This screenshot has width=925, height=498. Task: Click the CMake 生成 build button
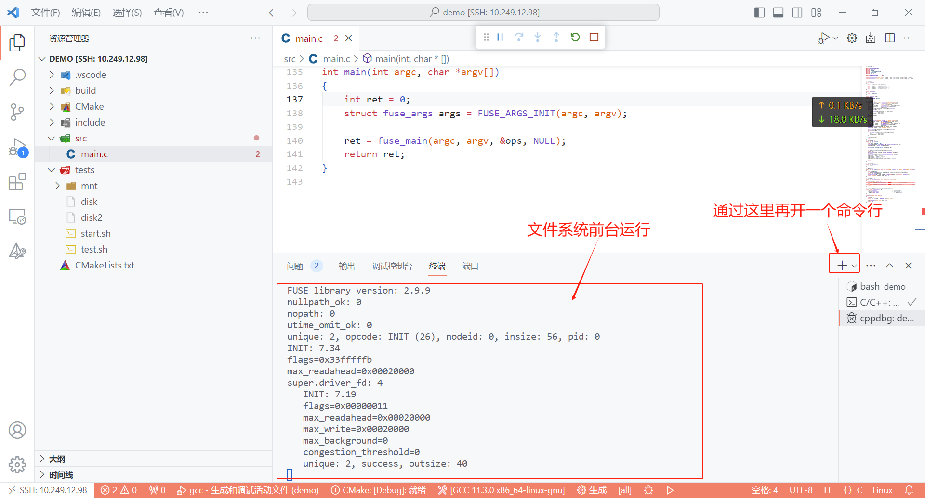(x=592, y=490)
